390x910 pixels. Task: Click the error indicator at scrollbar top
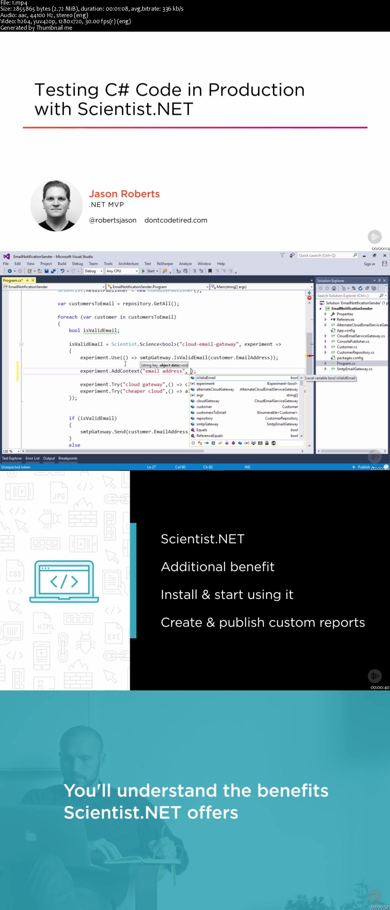(x=309, y=298)
